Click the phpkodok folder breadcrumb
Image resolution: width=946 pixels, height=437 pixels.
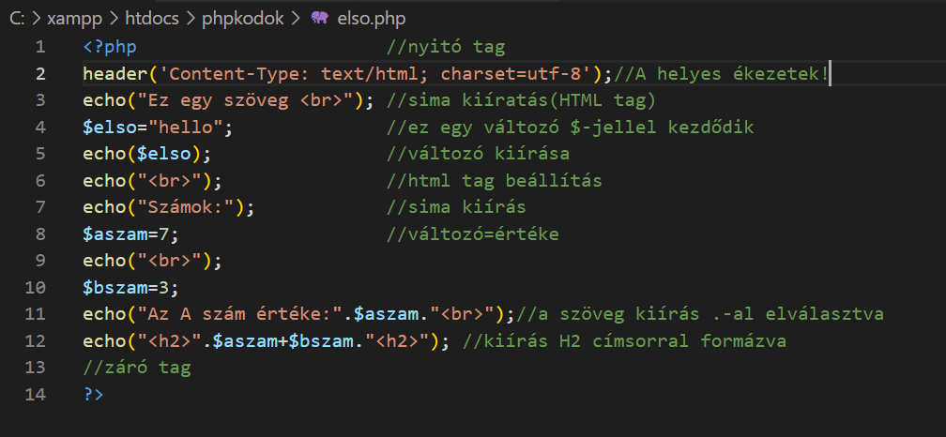[x=242, y=19]
